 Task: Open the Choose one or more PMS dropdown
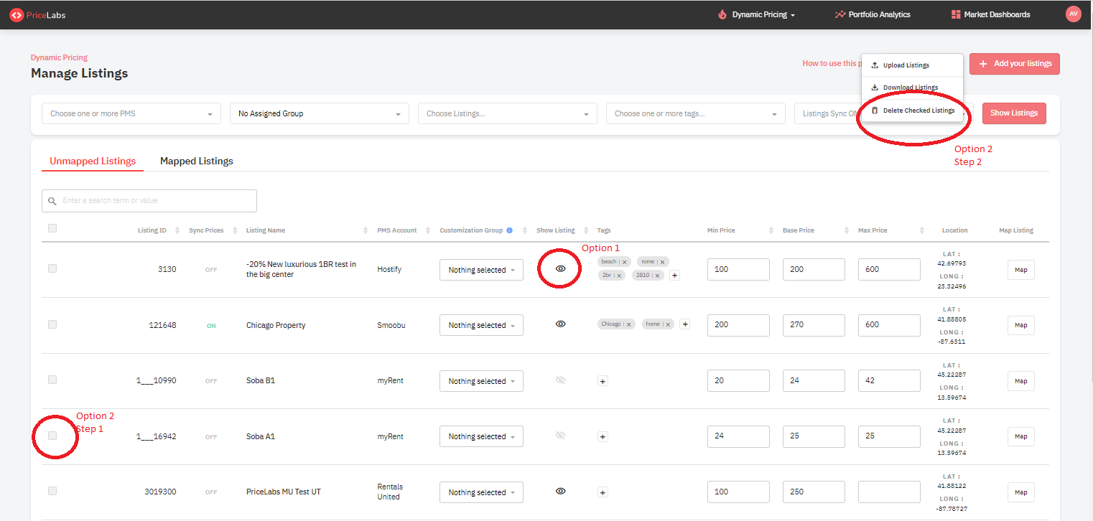pos(131,113)
